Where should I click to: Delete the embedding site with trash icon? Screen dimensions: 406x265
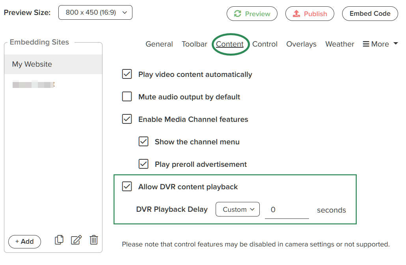point(94,240)
